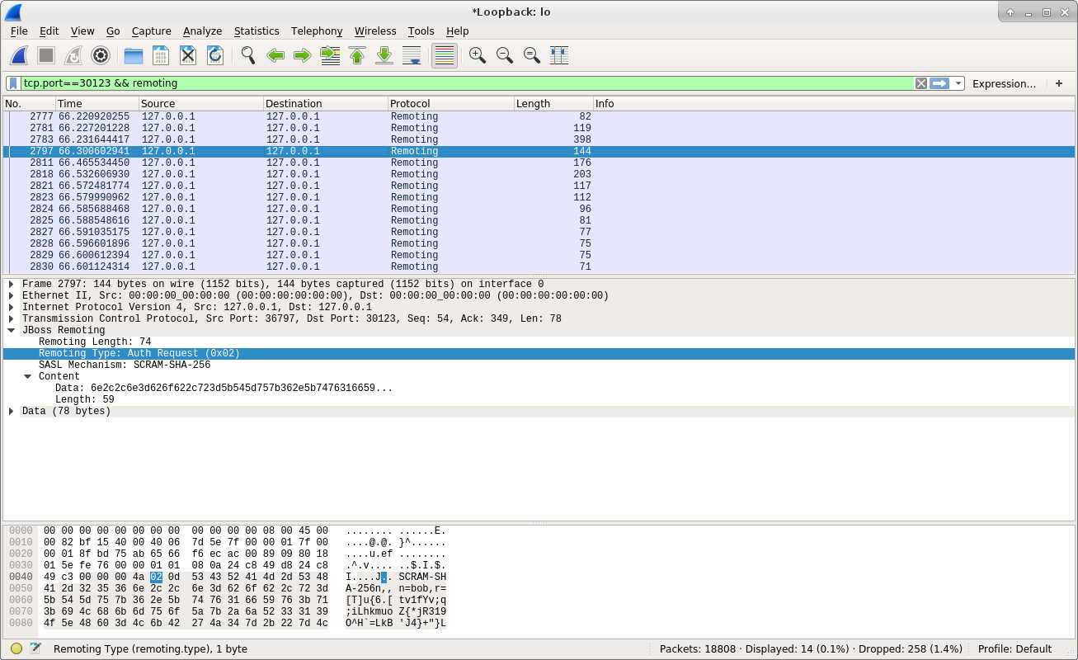
Task: Open the Statistics menu
Action: [x=257, y=31]
